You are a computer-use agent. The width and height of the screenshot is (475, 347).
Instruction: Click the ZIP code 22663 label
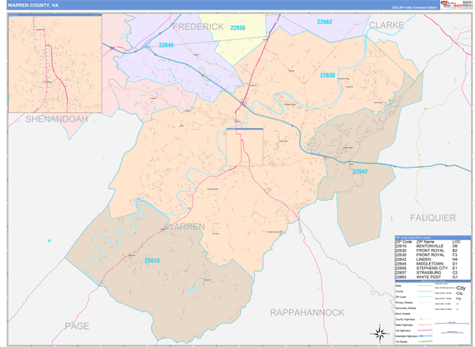(x=324, y=22)
